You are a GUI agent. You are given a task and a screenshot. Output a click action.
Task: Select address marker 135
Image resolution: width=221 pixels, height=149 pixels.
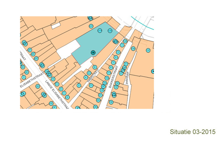tap(133, 49)
